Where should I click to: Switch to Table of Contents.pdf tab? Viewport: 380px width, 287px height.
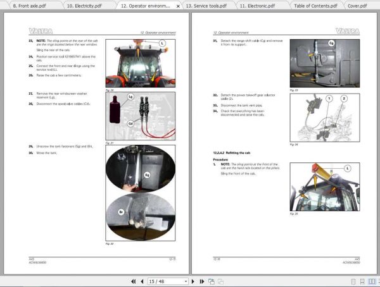[315, 6]
